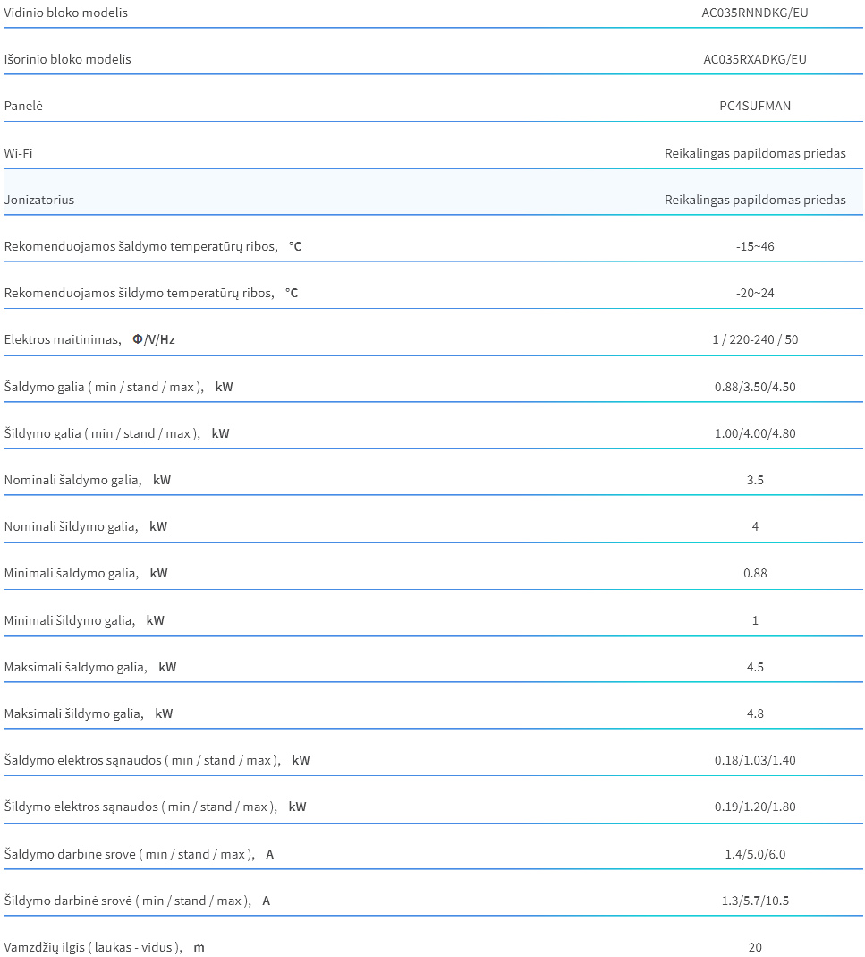This screenshot has width=865, height=957.
Task: Click Jonizatorius Reikalingas papildomas priedas value
Action: coord(755,200)
